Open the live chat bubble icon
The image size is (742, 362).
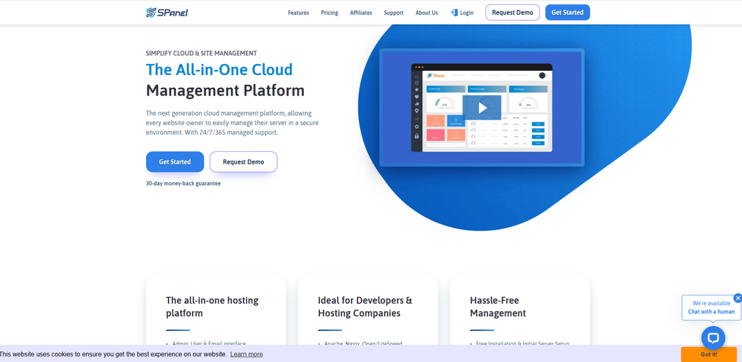coord(713,338)
